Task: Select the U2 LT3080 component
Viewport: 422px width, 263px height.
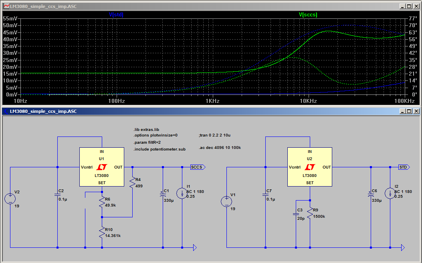Action: 310,167
